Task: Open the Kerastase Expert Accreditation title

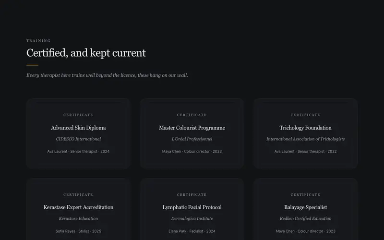Action: coord(78,207)
